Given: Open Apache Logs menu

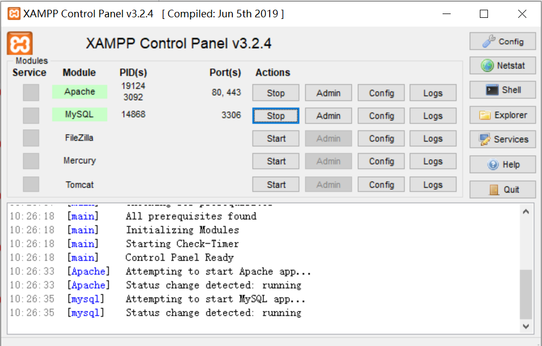Looking at the screenshot, I should click(x=433, y=93).
